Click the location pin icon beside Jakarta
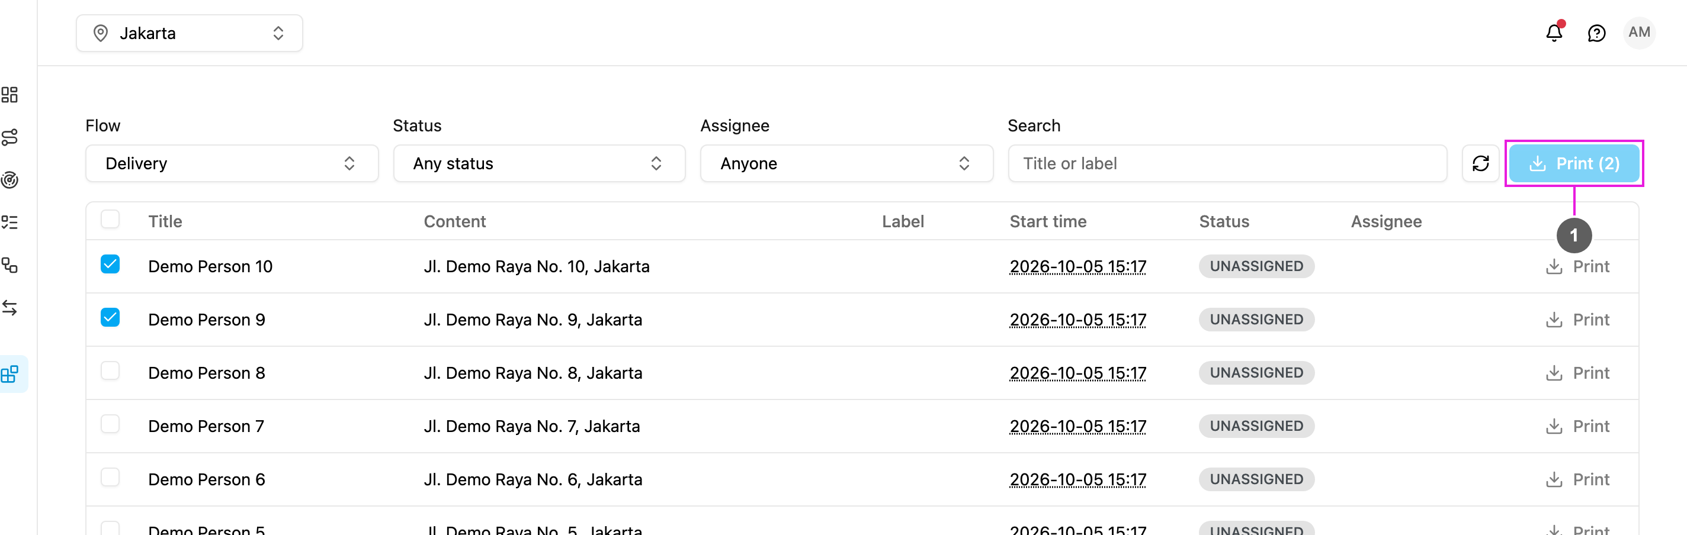 (100, 33)
